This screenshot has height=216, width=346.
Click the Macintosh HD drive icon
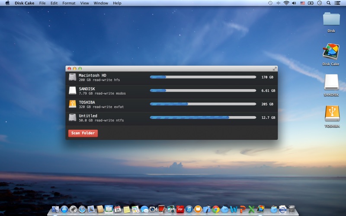(x=72, y=77)
